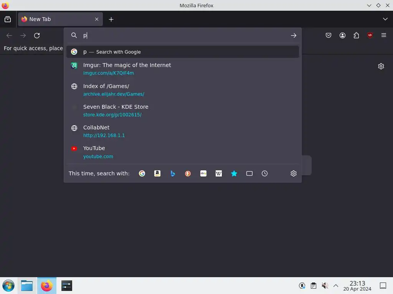Open the file manager from the taskbar
The width and height of the screenshot is (393, 294).
(27, 286)
